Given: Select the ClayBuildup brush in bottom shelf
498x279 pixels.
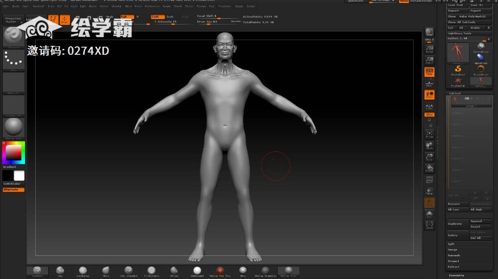Looking at the screenshot, I should pos(83,271).
